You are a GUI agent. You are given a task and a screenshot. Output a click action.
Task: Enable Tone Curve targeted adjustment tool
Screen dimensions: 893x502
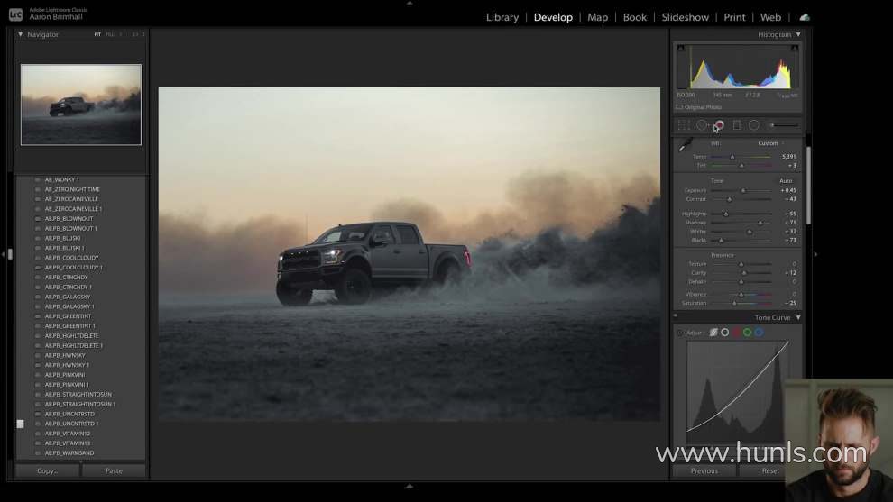tap(680, 333)
